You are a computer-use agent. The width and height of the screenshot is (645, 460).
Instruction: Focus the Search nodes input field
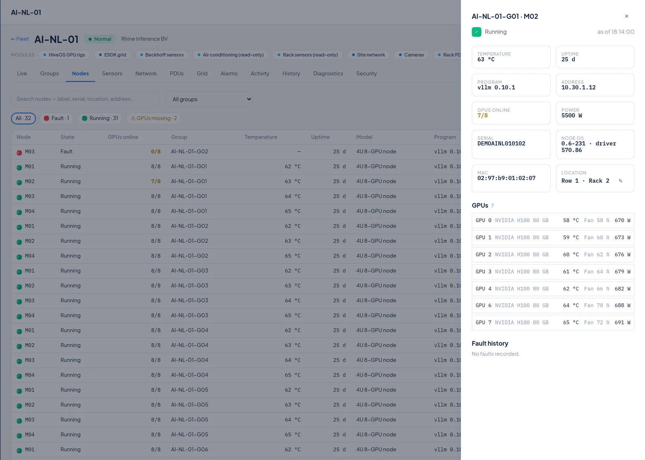[x=85, y=99]
